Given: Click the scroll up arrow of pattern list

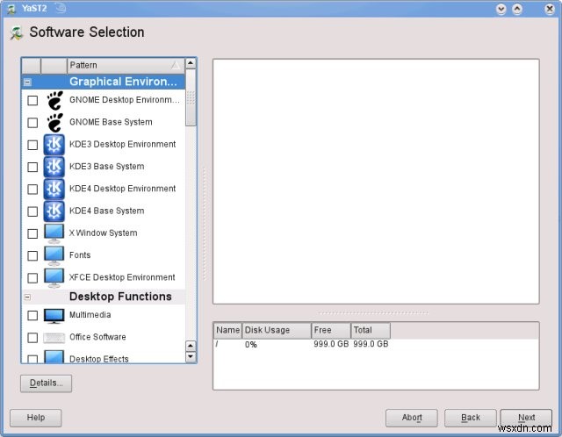Looking at the screenshot, I should [191, 64].
